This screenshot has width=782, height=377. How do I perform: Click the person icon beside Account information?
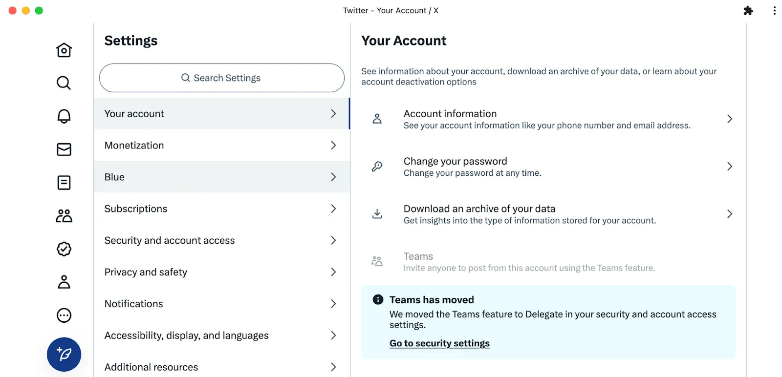377,119
